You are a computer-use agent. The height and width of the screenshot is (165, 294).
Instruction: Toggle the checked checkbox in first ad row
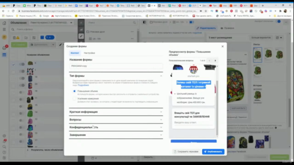pos(13,65)
